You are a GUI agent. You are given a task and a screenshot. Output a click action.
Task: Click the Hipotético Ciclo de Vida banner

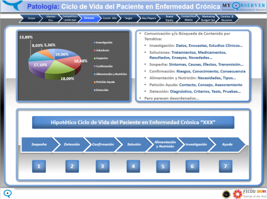[x=133, y=122]
